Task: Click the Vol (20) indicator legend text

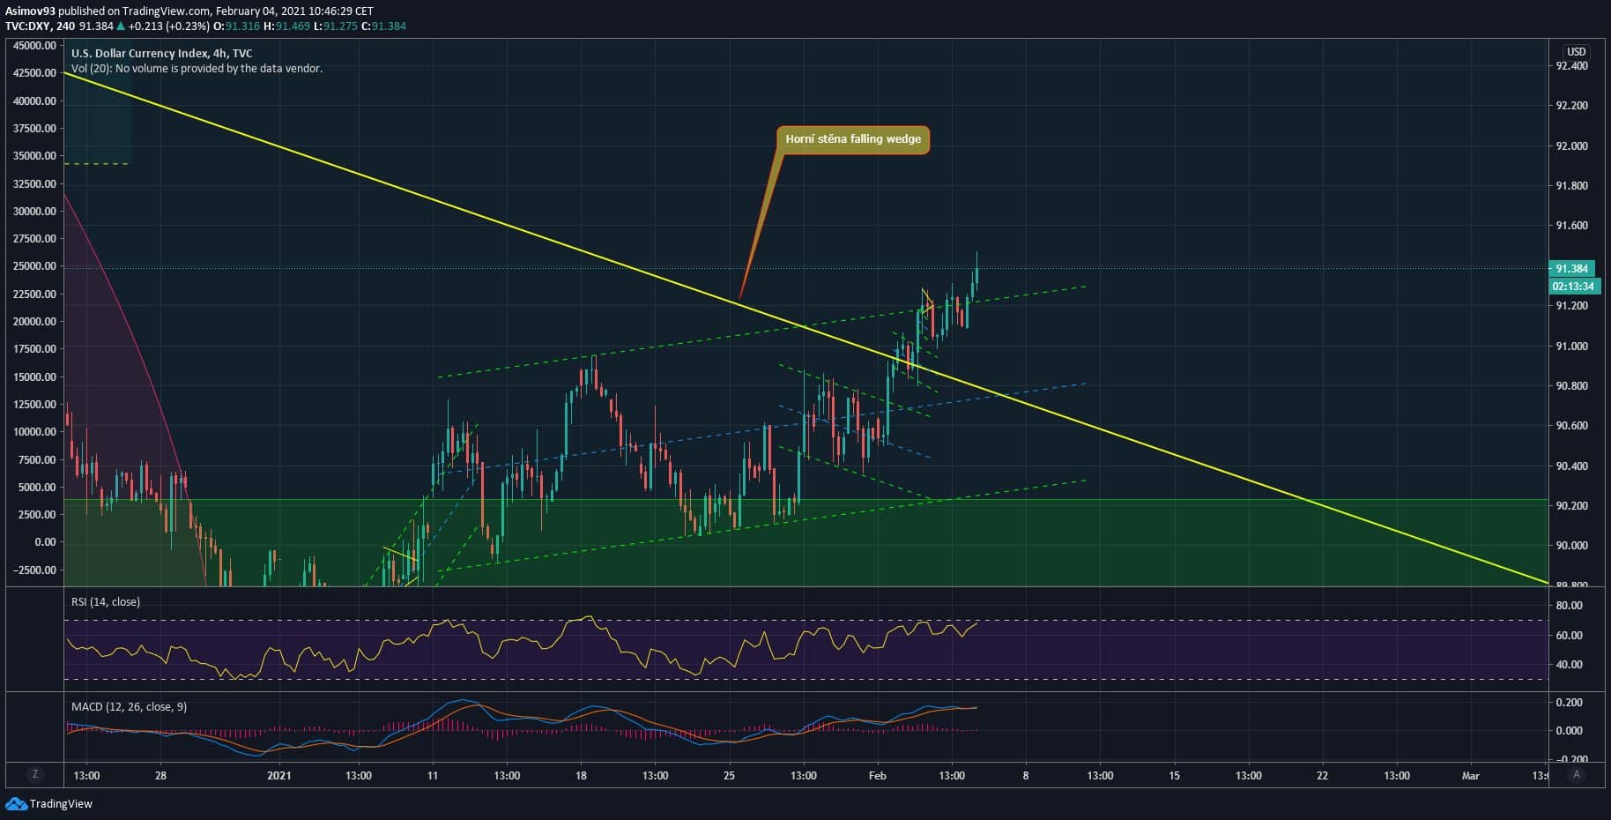Action: tap(197, 68)
